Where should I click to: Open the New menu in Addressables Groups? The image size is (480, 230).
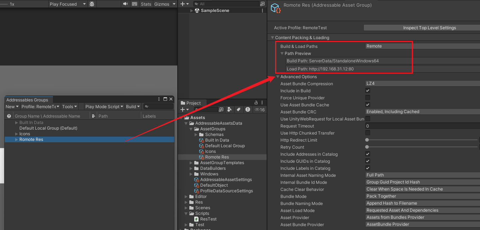12,107
